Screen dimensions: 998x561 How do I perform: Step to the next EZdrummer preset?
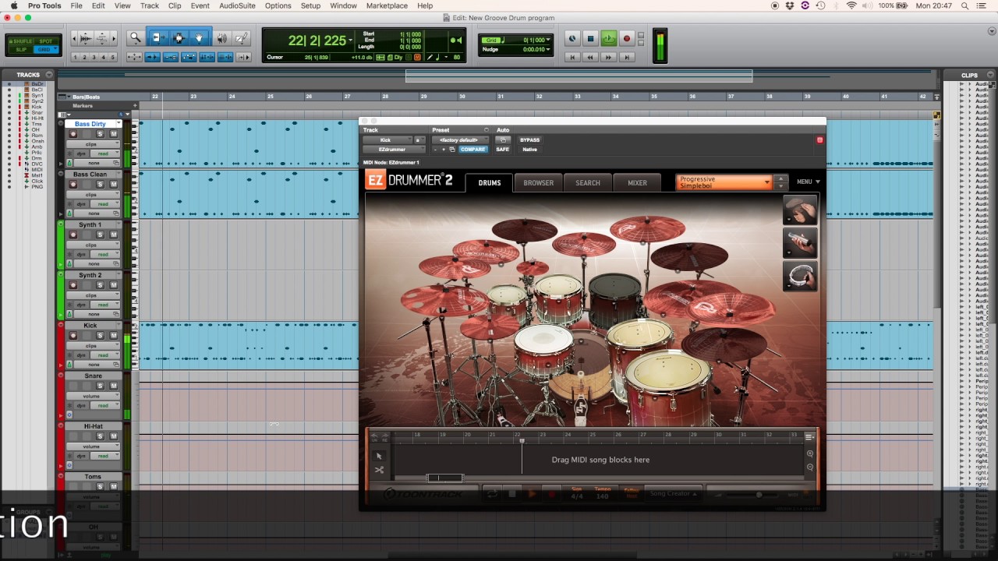click(x=780, y=186)
